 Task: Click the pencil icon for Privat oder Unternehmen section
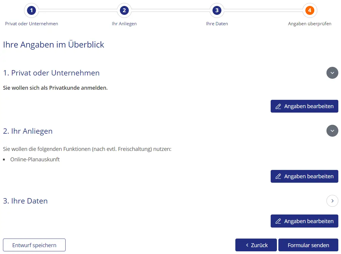(x=278, y=106)
